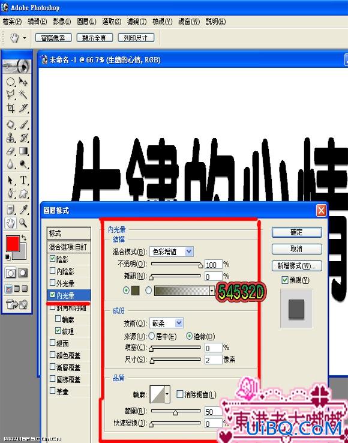348x443 pixels.
Task: Switch to Quick Mask mode
Action: (x=23, y=273)
